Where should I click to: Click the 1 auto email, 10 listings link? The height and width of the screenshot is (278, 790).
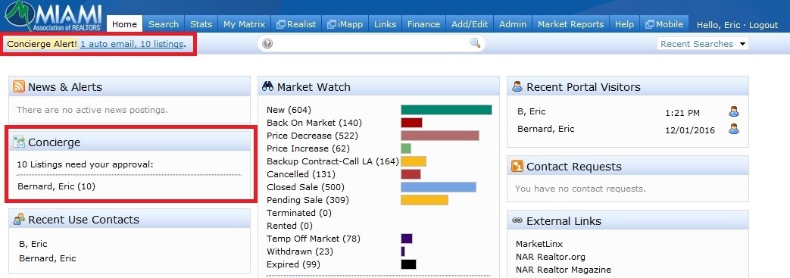pyautogui.click(x=132, y=44)
